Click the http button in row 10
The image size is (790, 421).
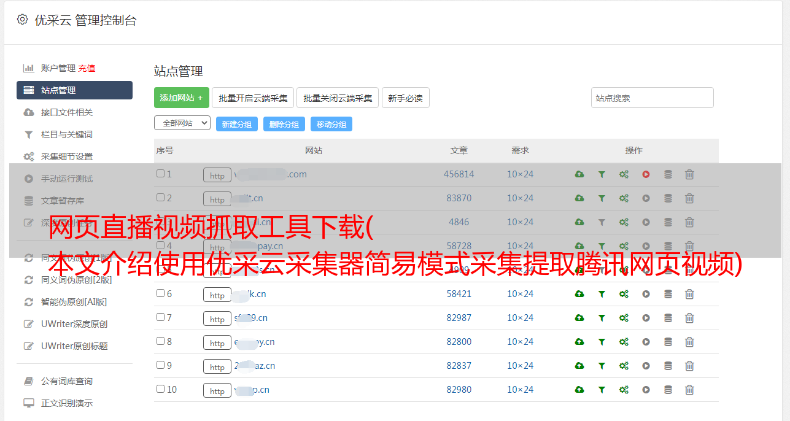217,390
